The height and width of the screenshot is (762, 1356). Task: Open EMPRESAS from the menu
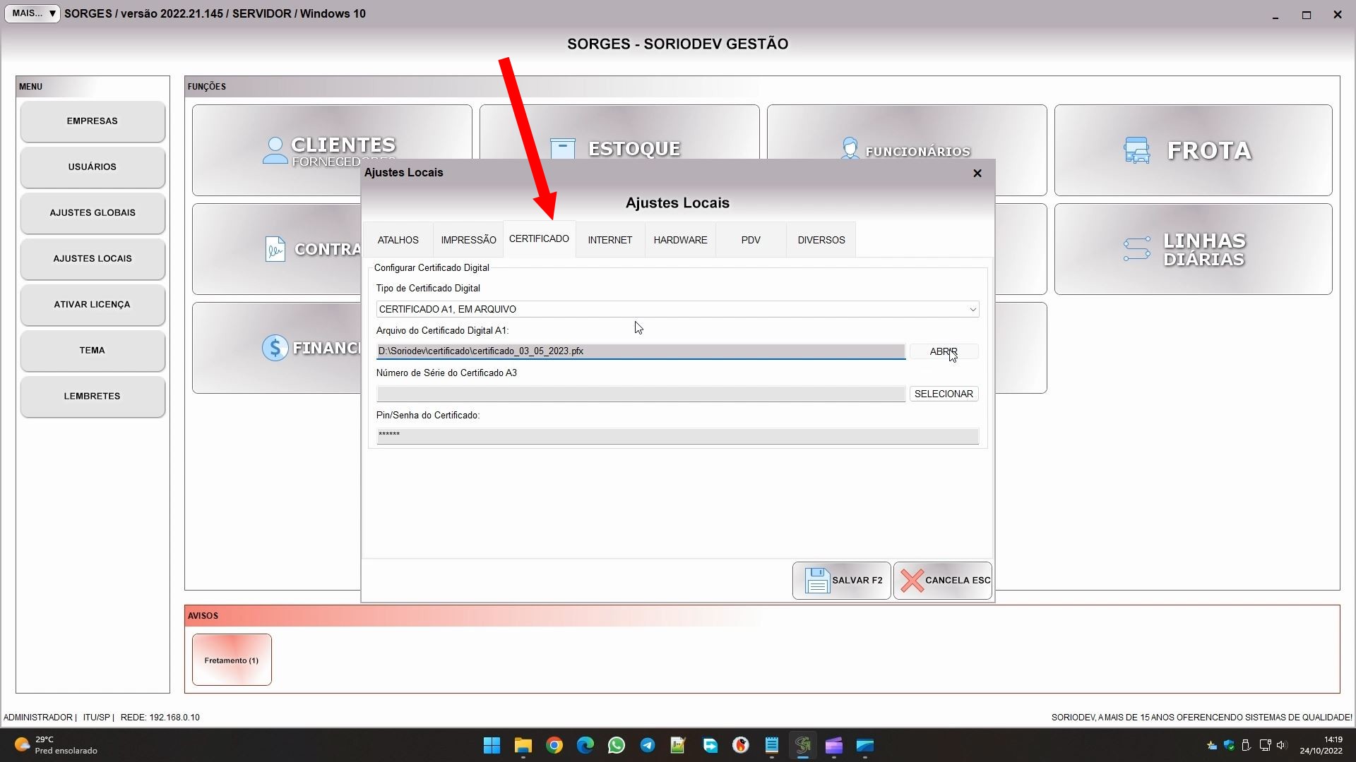click(93, 121)
